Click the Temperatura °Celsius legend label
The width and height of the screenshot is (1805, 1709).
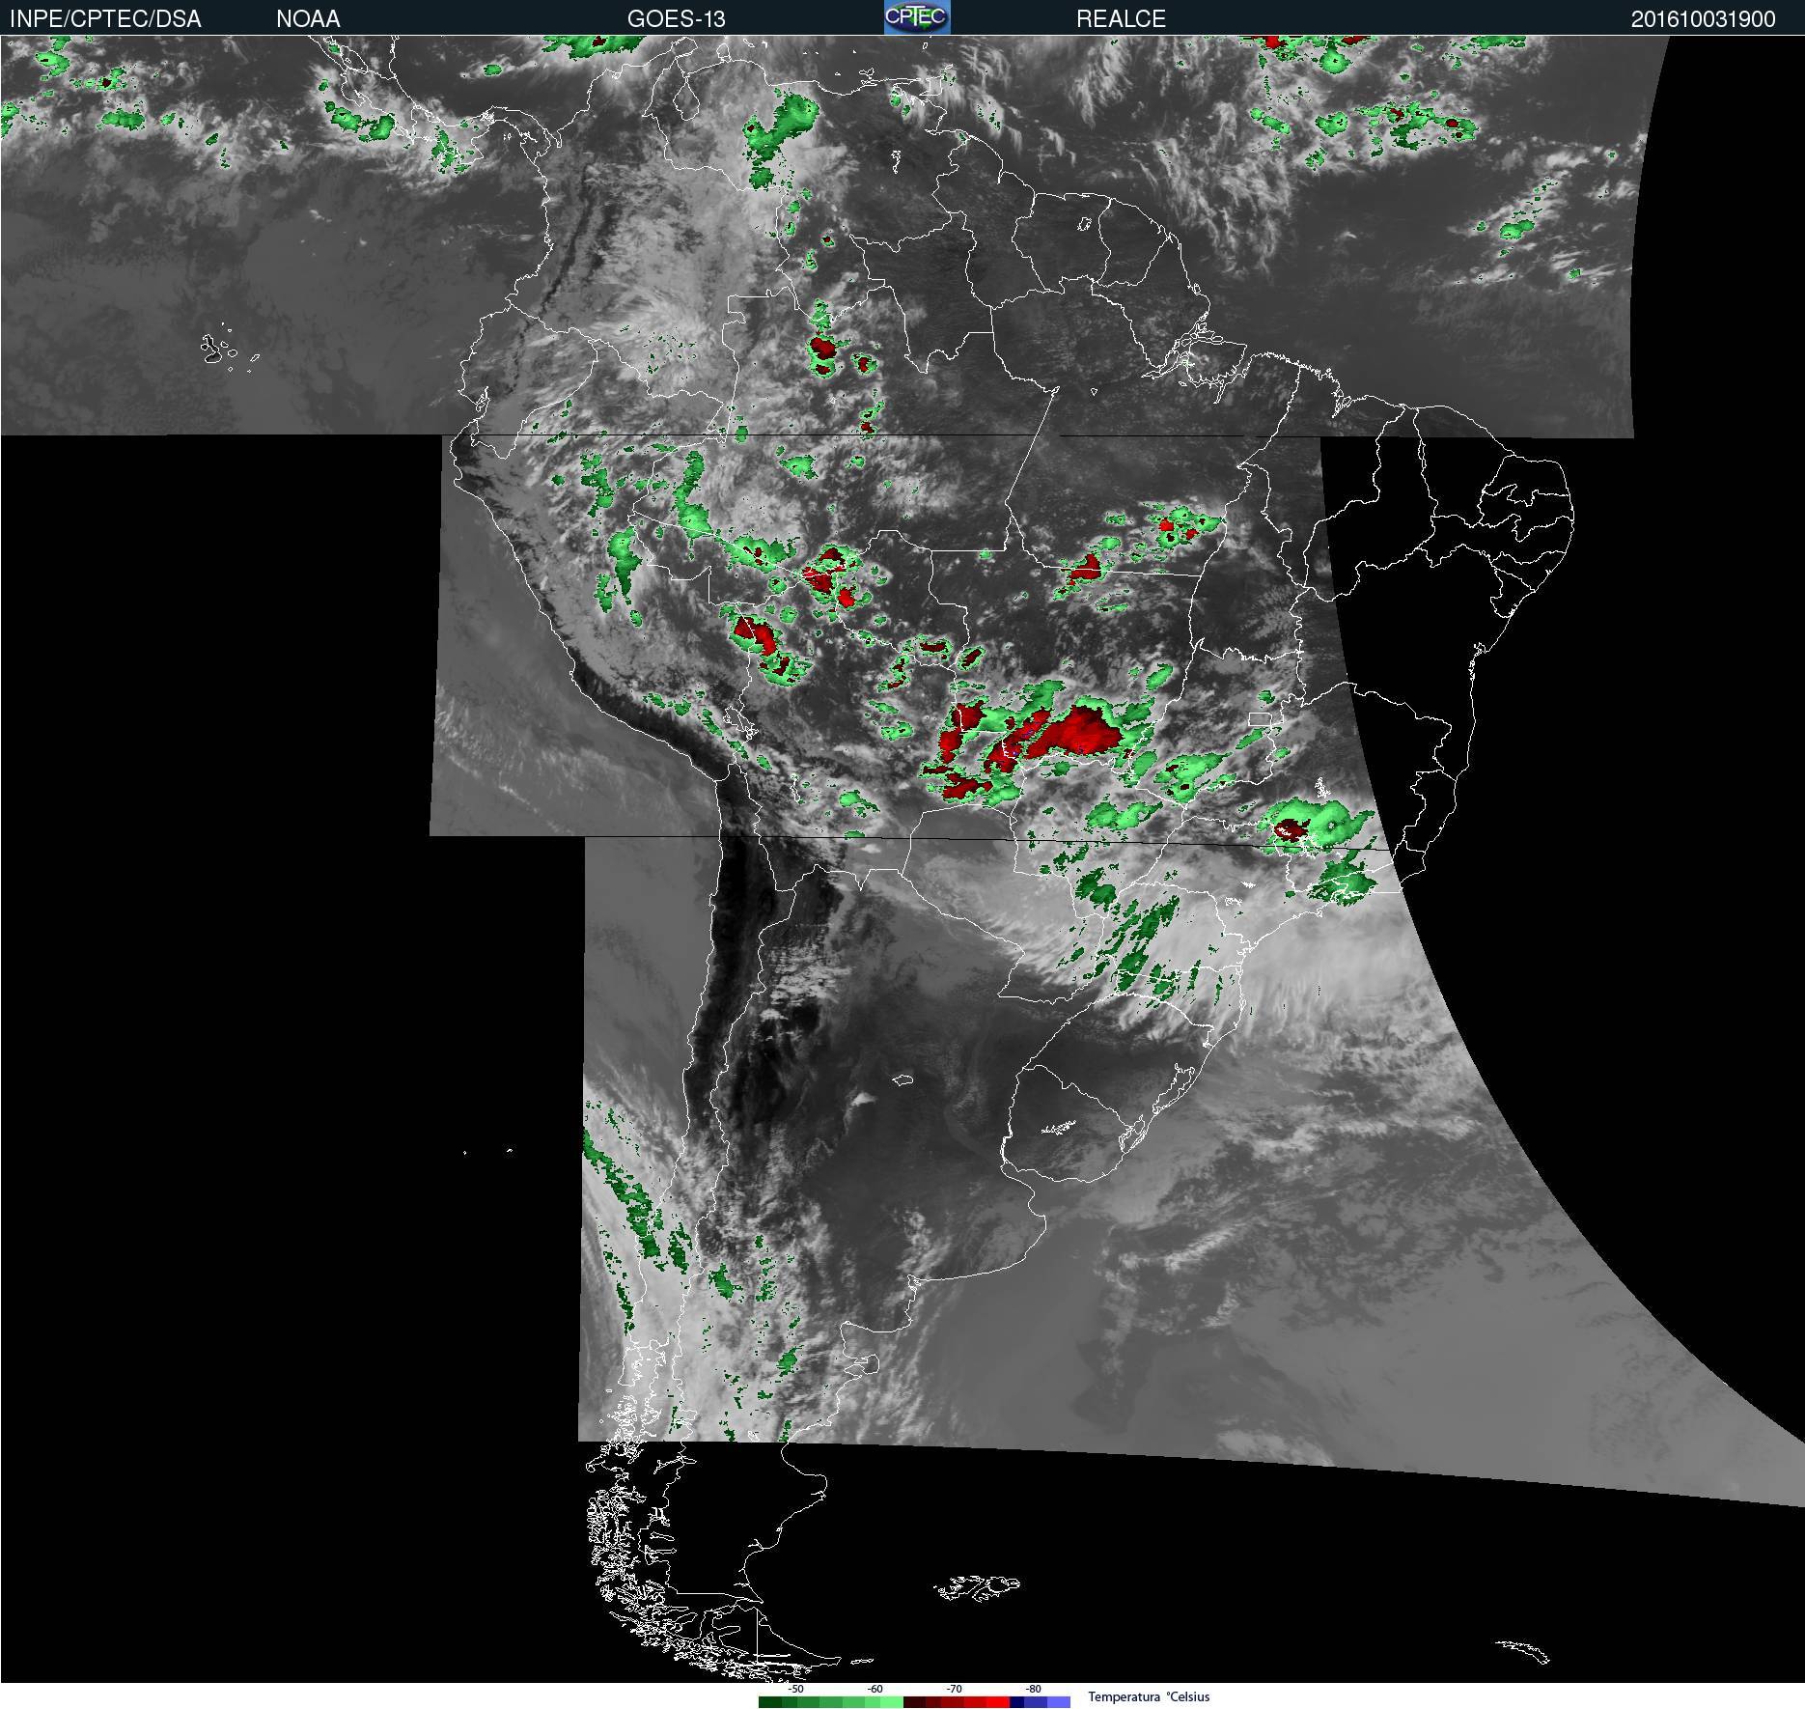point(1149,1696)
